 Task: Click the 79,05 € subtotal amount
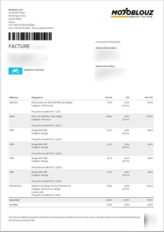point(150,200)
